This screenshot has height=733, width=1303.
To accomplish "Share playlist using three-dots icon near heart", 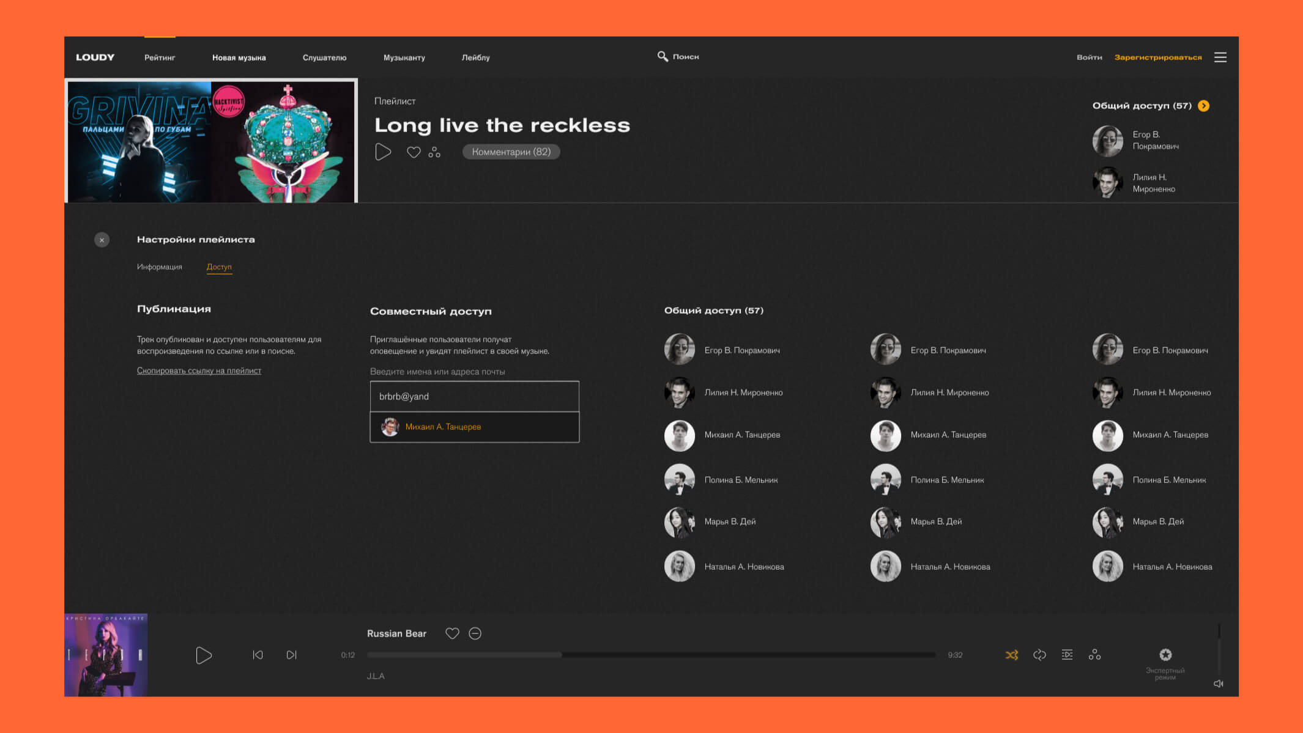I will tap(434, 152).
